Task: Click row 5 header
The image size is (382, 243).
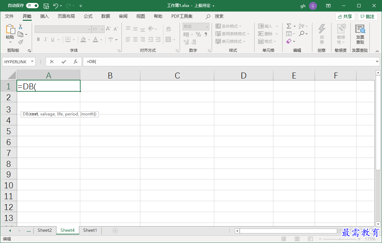Action: tap(9, 131)
